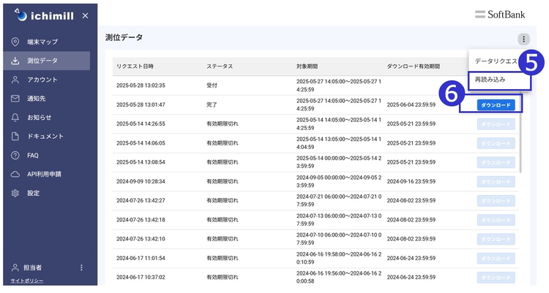
Task: Select 再読み込み from the dropdown menu
Action: pos(490,78)
